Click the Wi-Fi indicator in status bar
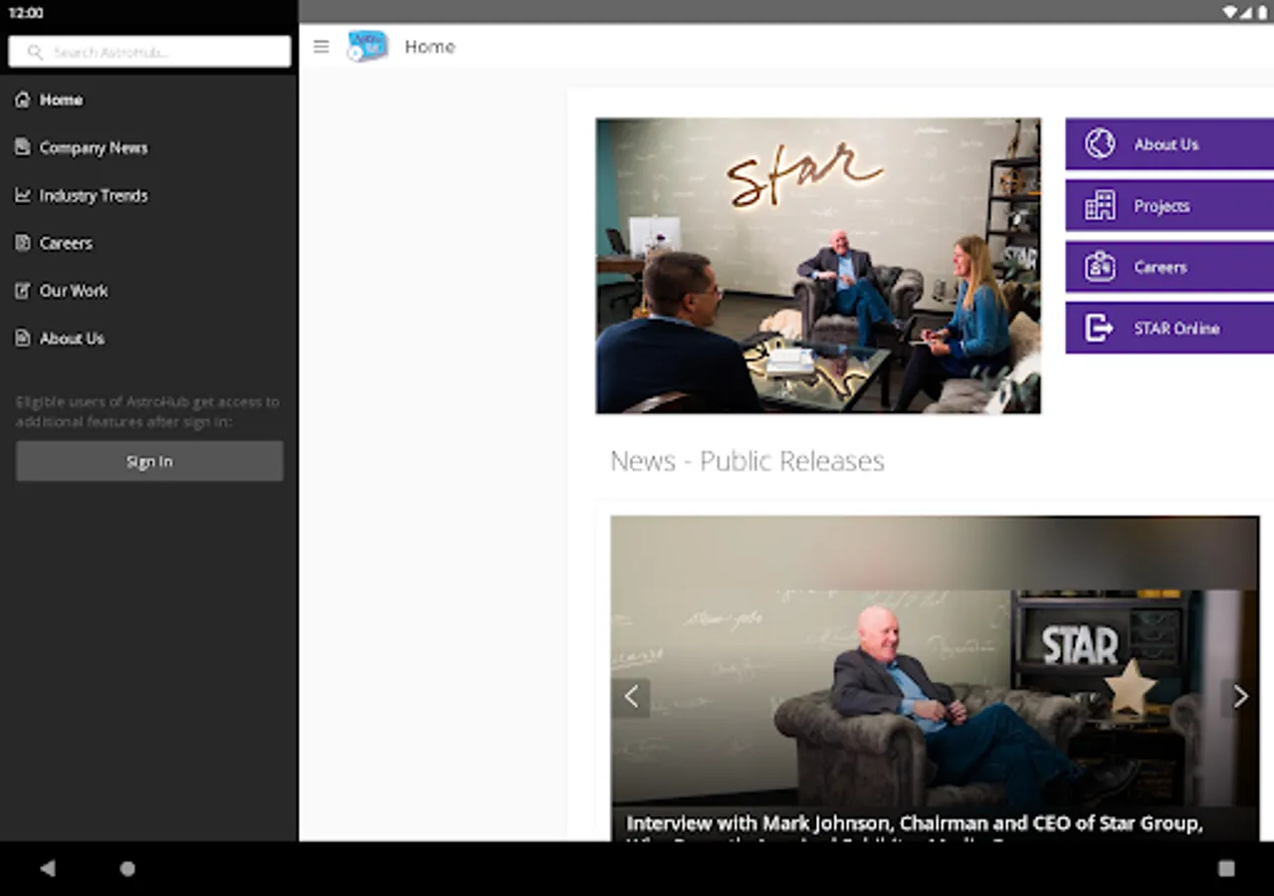The width and height of the screenshot is (1274, 896). pyautogui.click(x=1230, y=13)
